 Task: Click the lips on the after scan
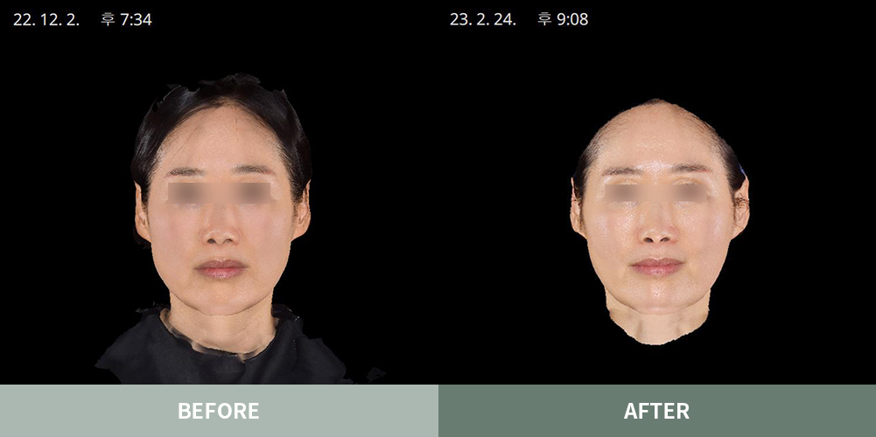point(657,267)
